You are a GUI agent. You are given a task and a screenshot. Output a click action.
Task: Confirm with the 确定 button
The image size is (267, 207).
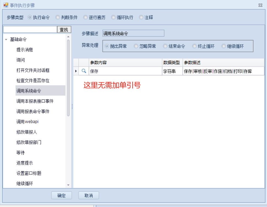62,195
